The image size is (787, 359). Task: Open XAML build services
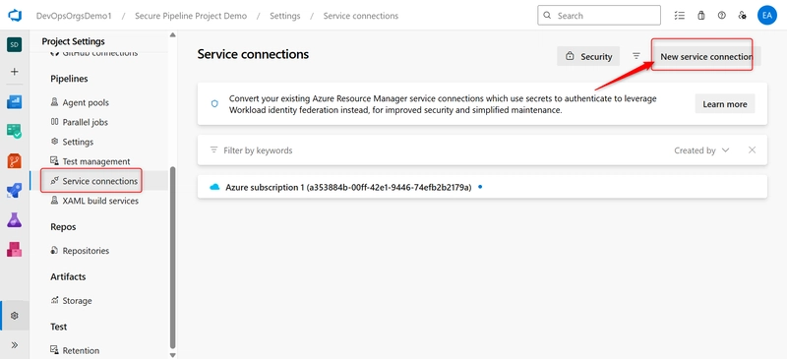(x=100, y=201)
